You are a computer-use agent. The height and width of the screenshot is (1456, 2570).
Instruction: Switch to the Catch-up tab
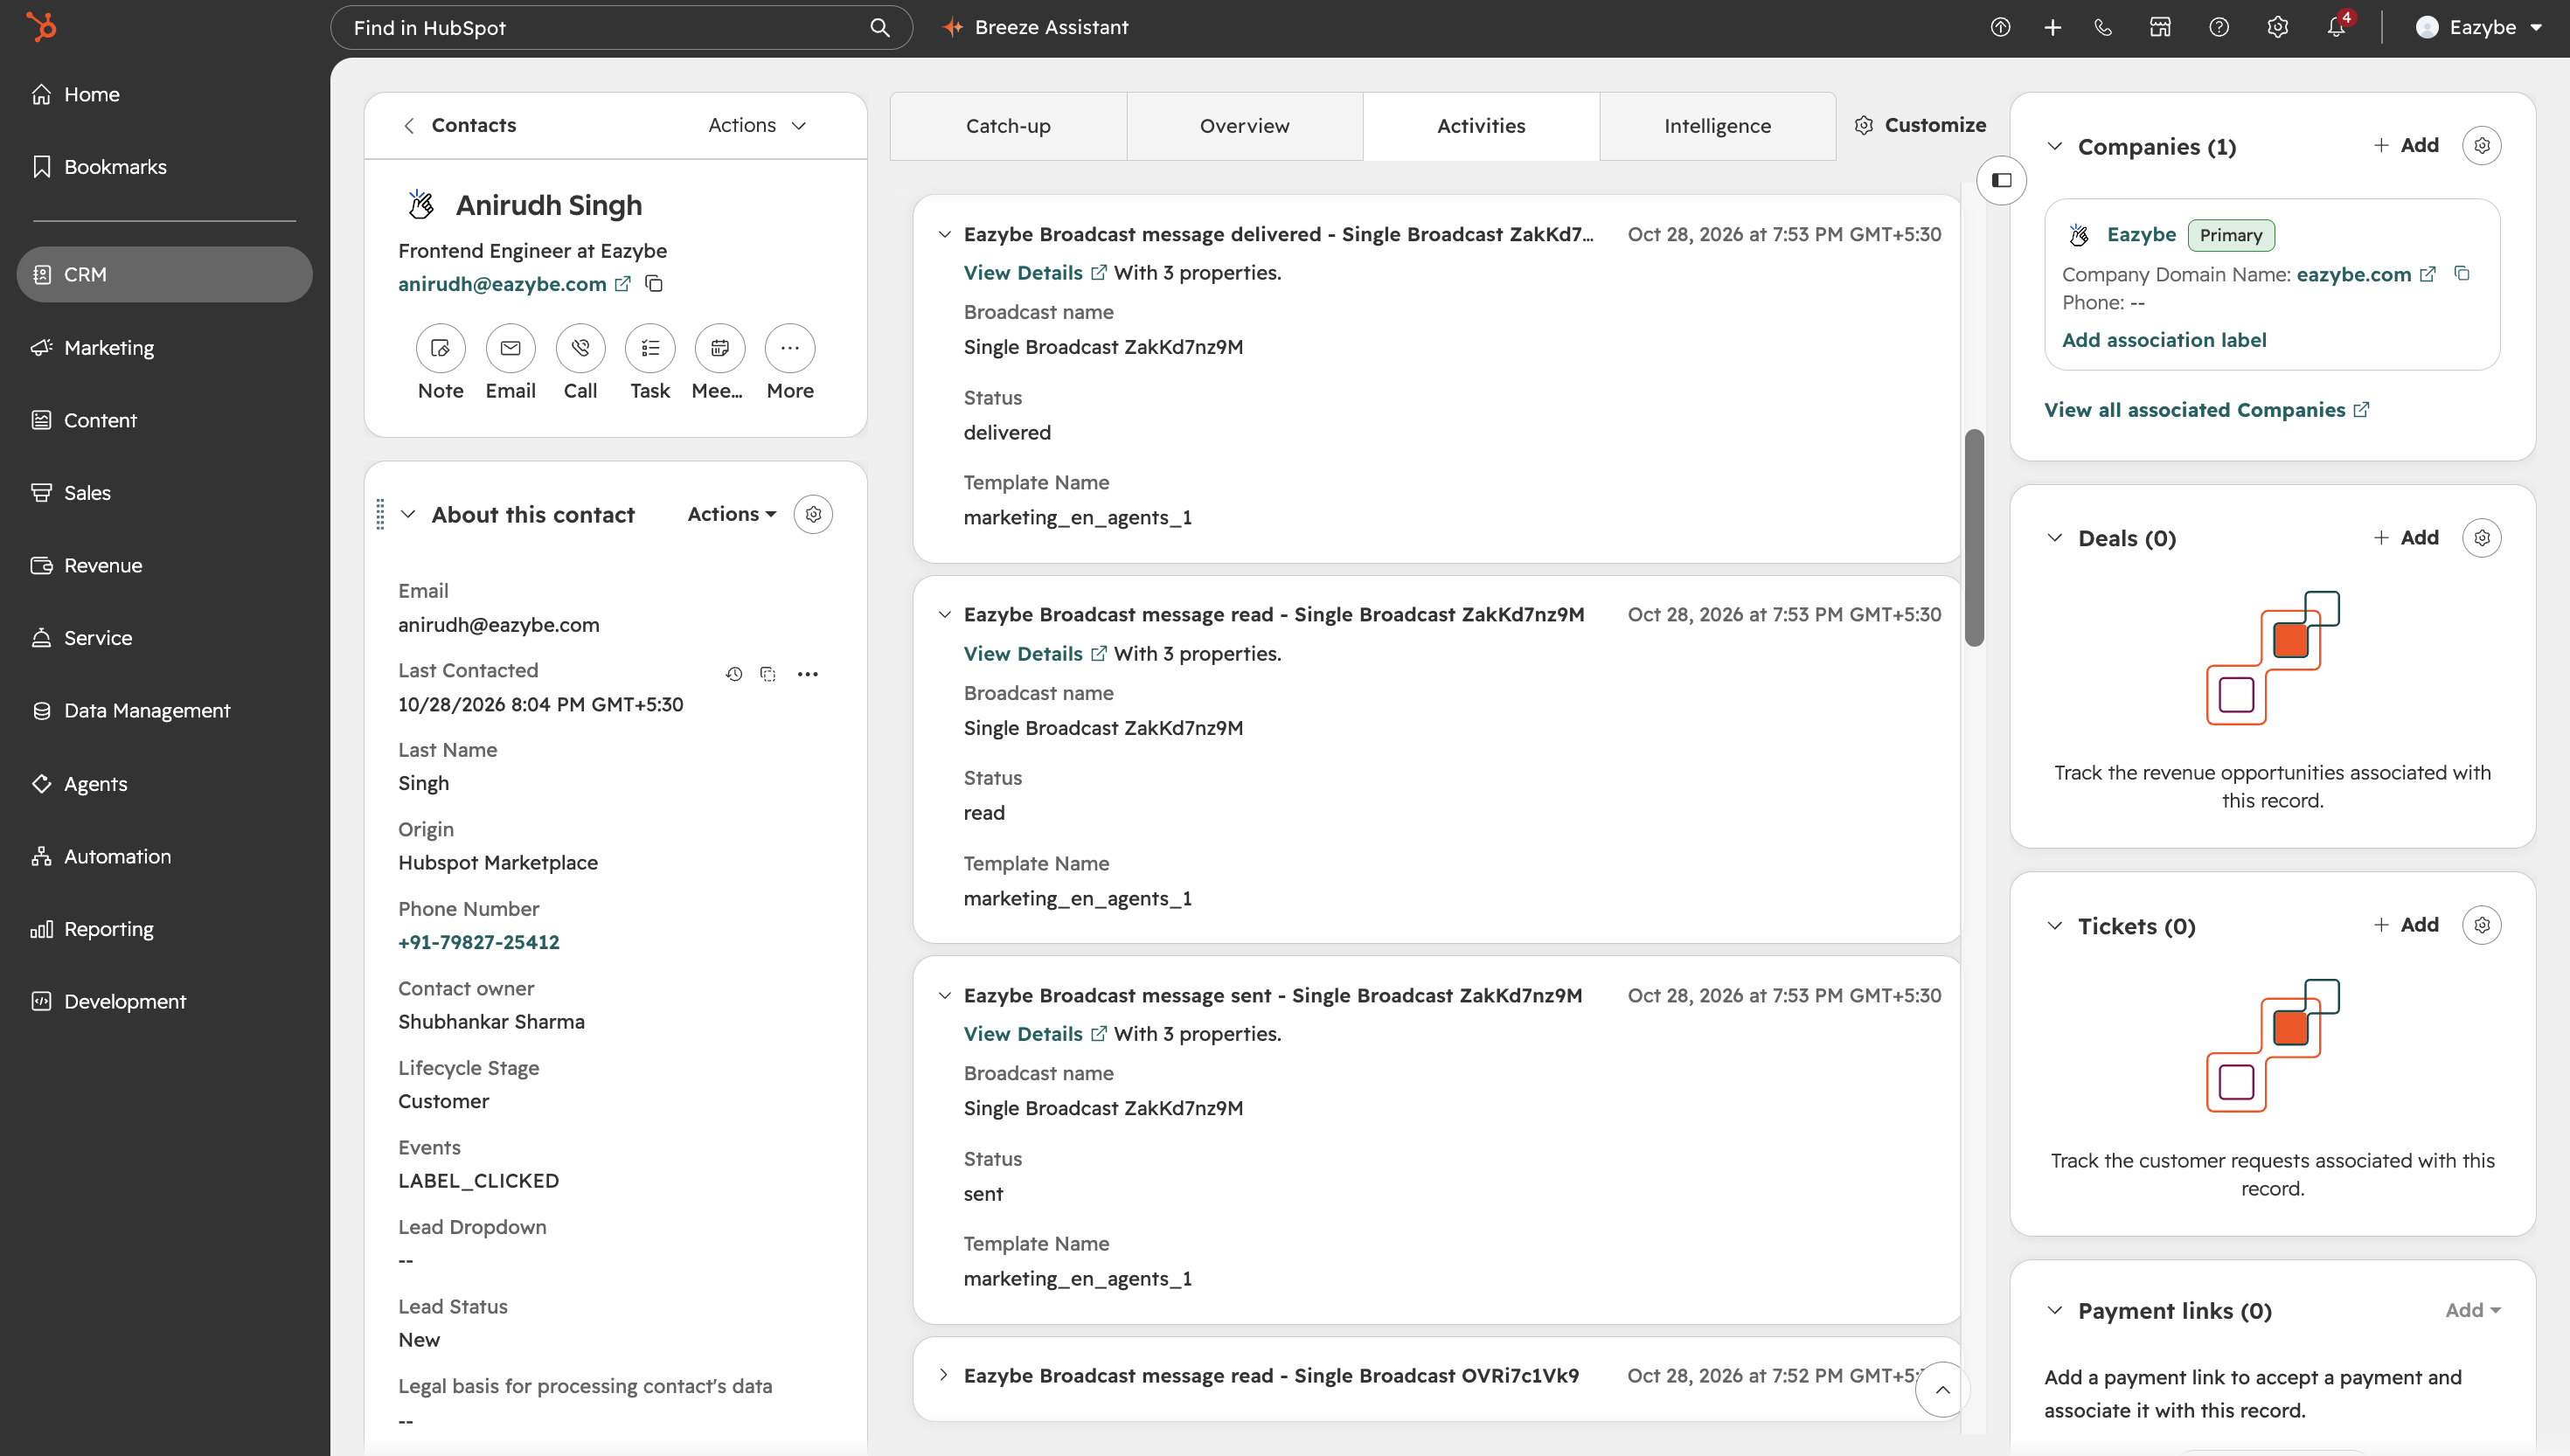[x=1008, y=126]
